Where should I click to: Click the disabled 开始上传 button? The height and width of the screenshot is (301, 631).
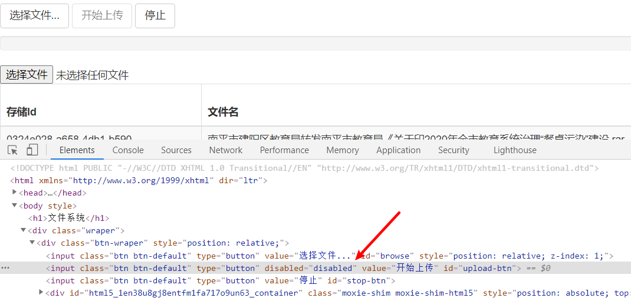[x=102, y=16]
